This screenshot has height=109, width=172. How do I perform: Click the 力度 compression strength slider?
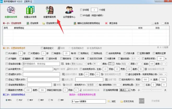[151, 90]
